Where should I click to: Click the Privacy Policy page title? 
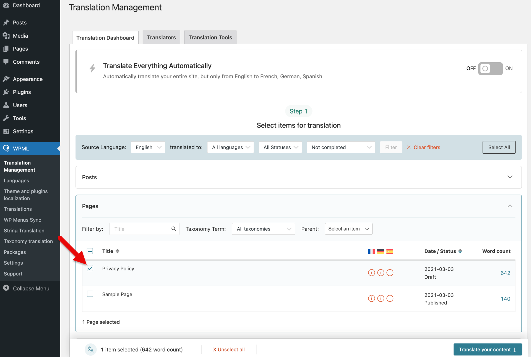coord(118,268)
